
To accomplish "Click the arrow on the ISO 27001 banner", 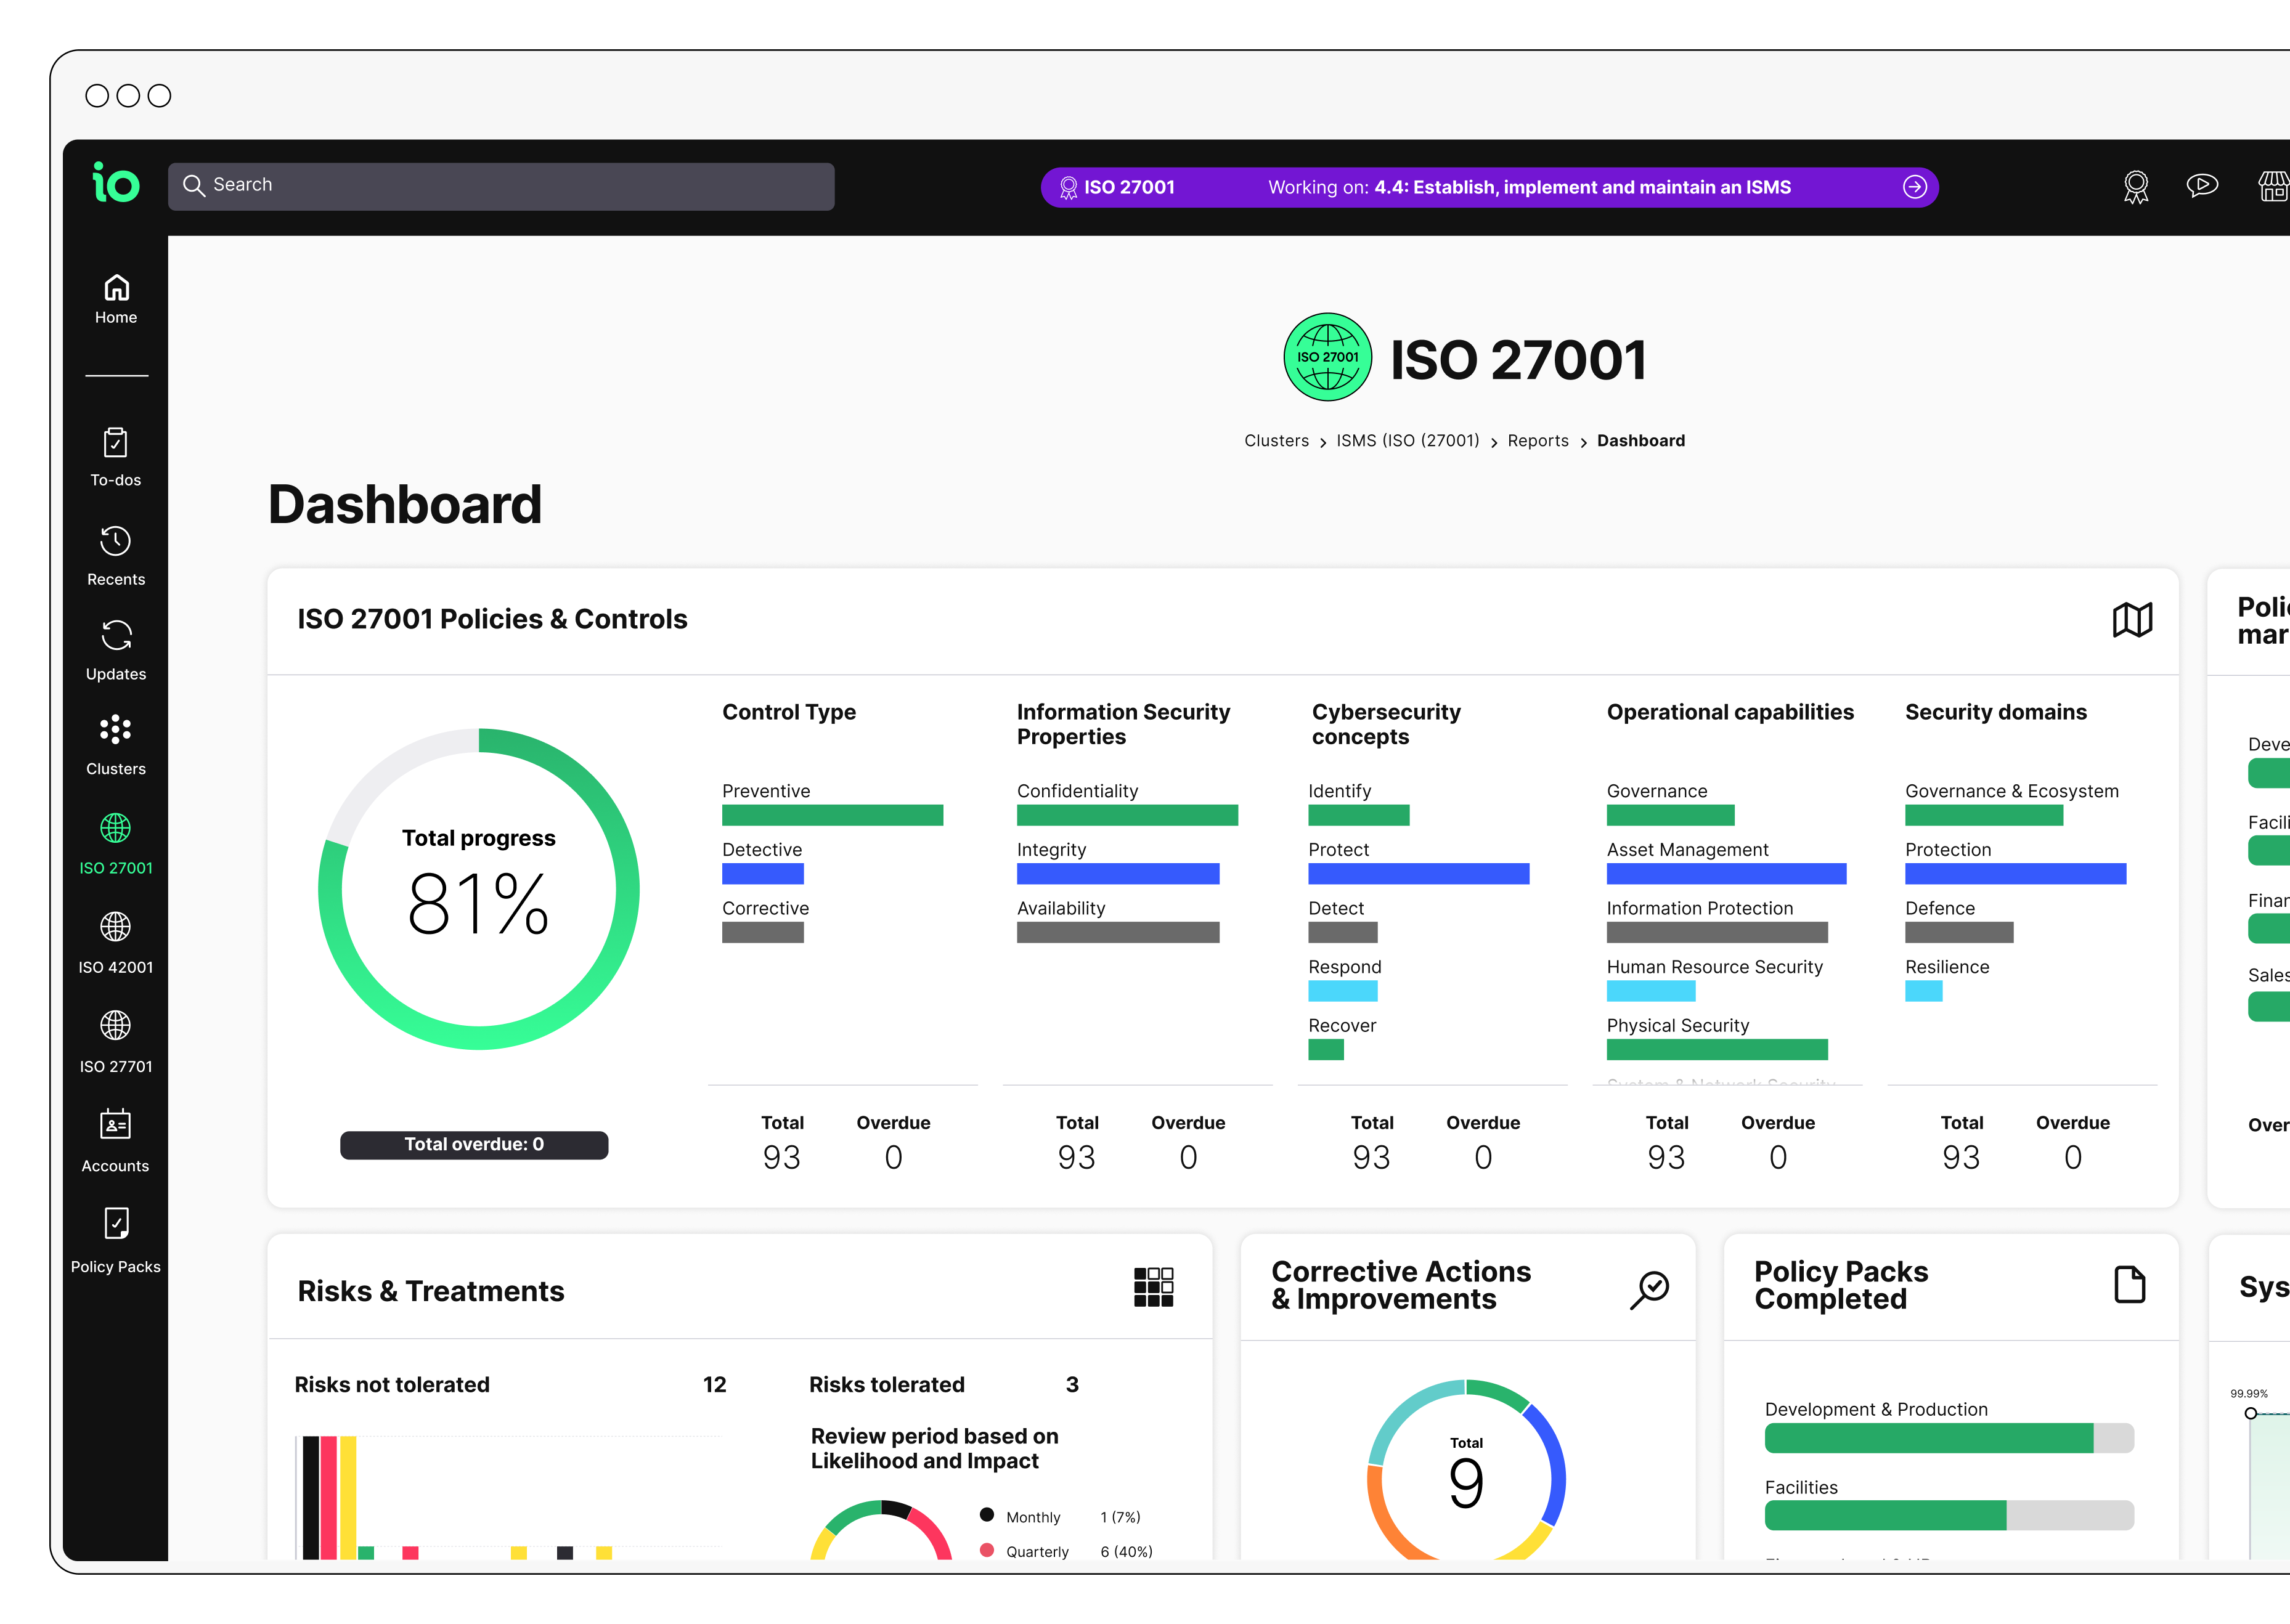I will coord(1914,187).
